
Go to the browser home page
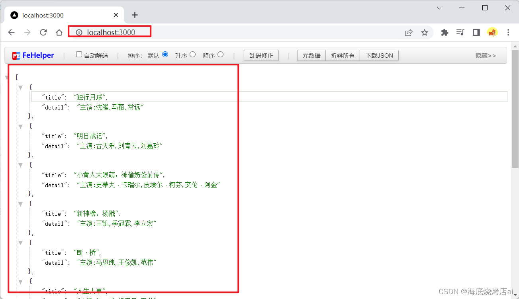(x=59, y=33)
